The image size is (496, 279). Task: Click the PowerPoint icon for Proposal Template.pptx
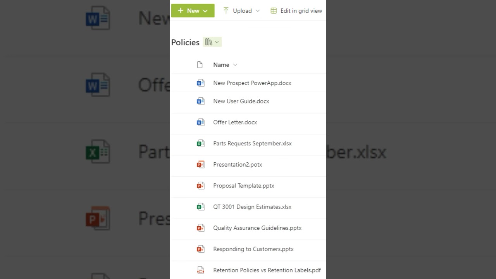click(200, 186)
